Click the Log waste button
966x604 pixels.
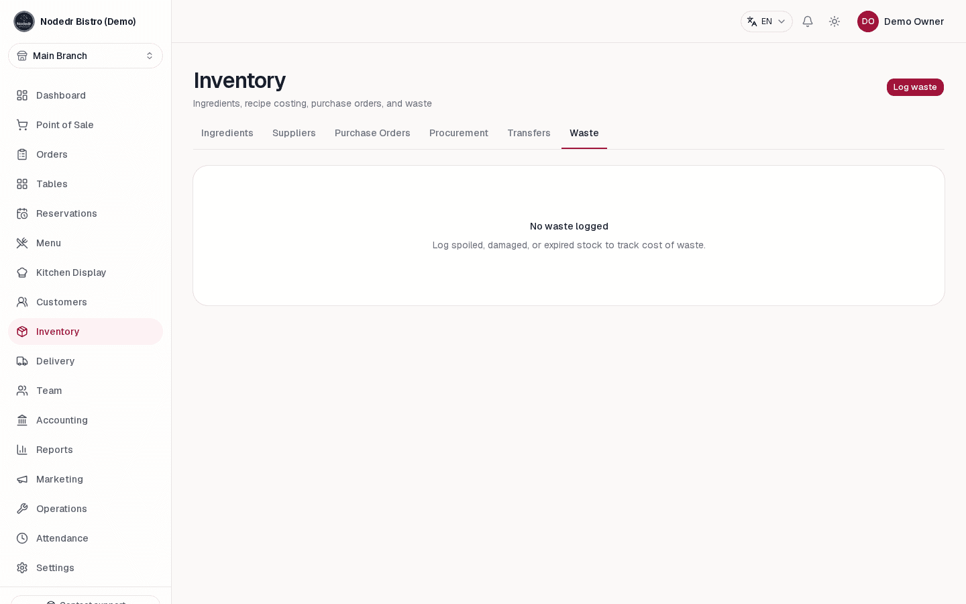[x=915, y=87]
